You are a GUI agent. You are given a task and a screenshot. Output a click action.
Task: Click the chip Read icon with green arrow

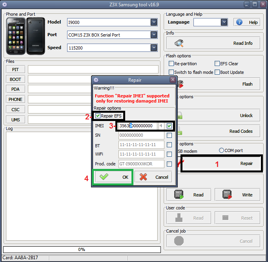[179, 194]
